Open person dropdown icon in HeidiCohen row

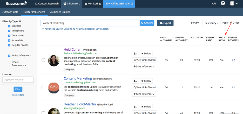pyautogui.click(x=136, y=53)
